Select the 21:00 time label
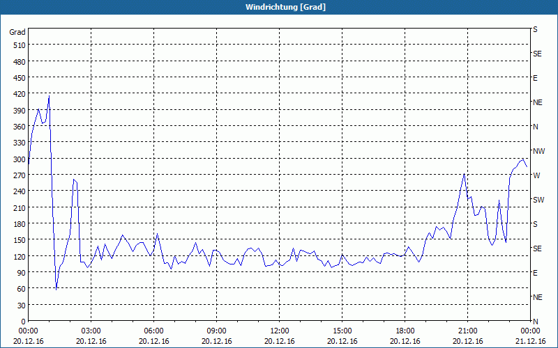 tap(467, 331)
